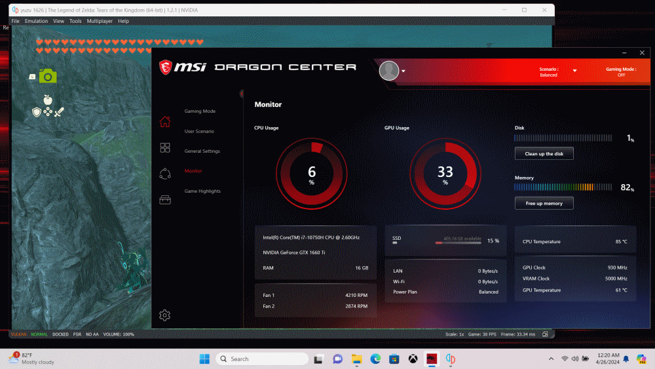
Task: Click the MSI dragon shield logo
Action: click(x=166, y=67)
